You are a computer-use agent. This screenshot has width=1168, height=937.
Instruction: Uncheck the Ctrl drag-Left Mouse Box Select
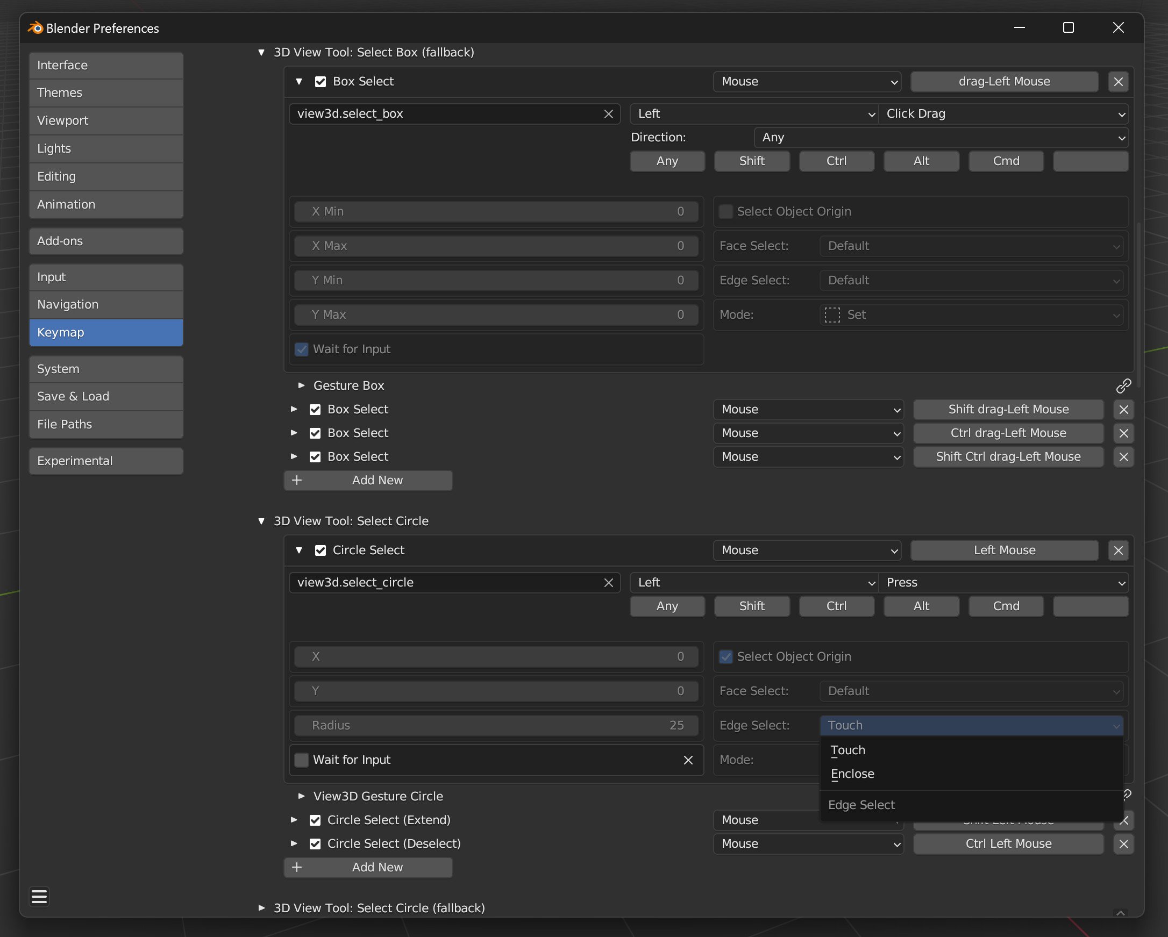tap(315, 433)
